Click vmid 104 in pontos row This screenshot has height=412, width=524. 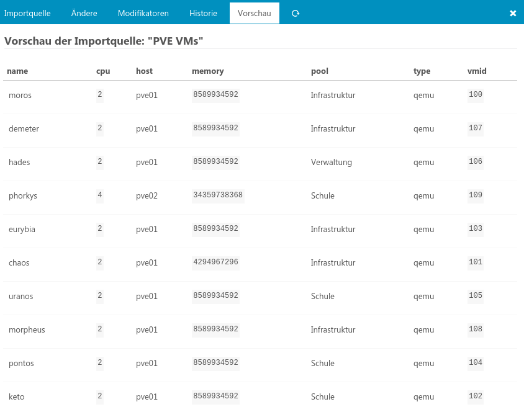pos(475,362)
